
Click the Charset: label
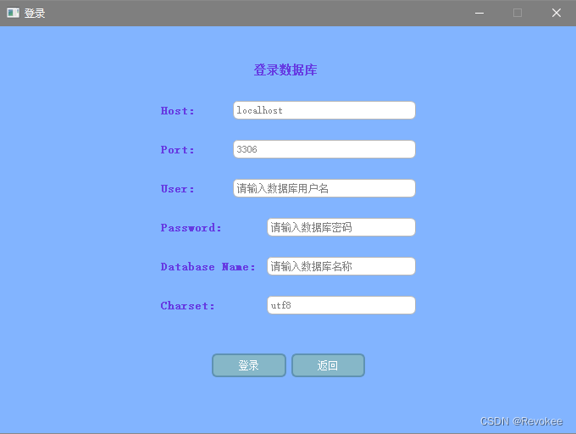click(188, 306)
